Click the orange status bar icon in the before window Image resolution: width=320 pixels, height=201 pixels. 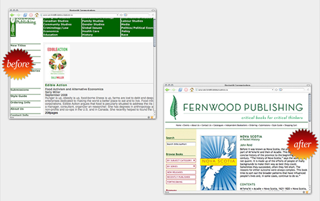coord(152,117)
